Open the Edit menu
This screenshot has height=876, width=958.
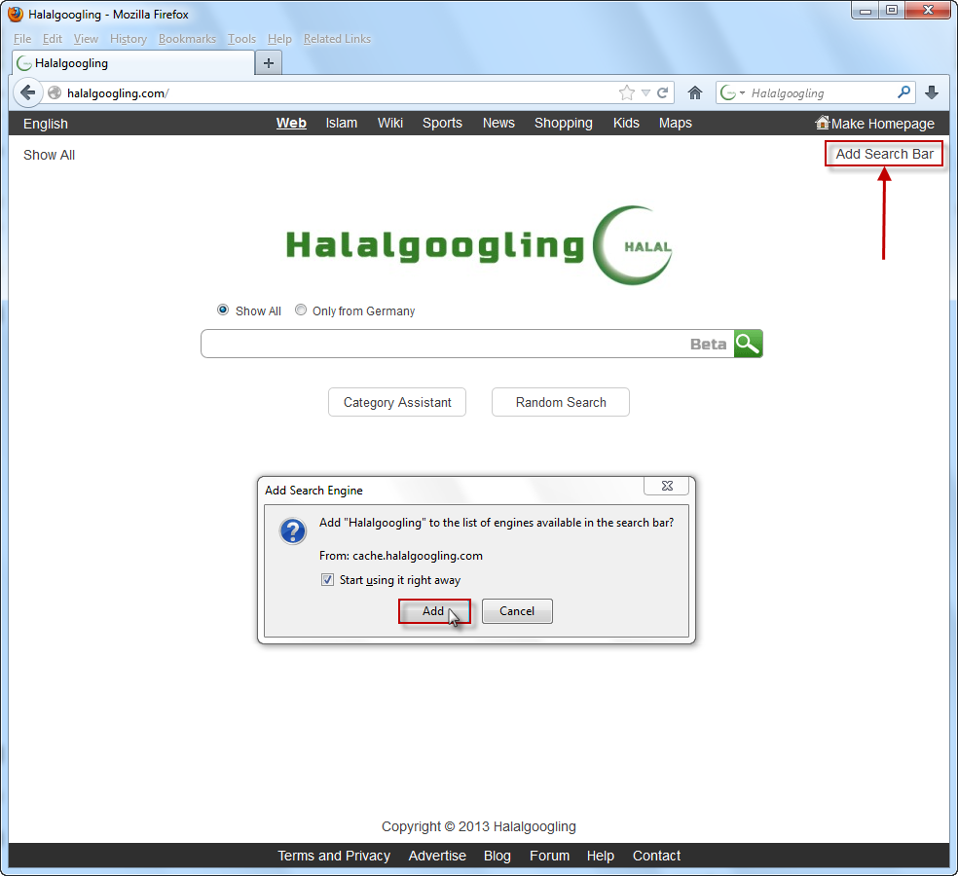coord(53,39)
